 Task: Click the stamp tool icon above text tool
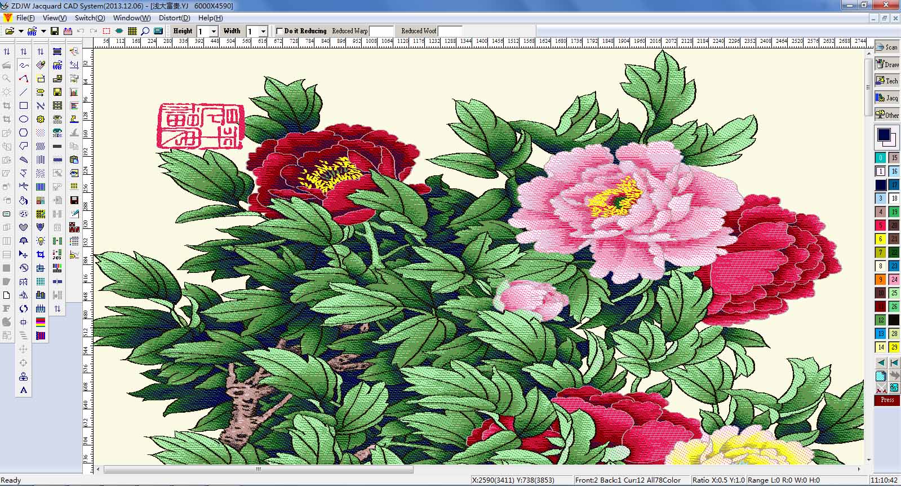[x=24, y=377]
